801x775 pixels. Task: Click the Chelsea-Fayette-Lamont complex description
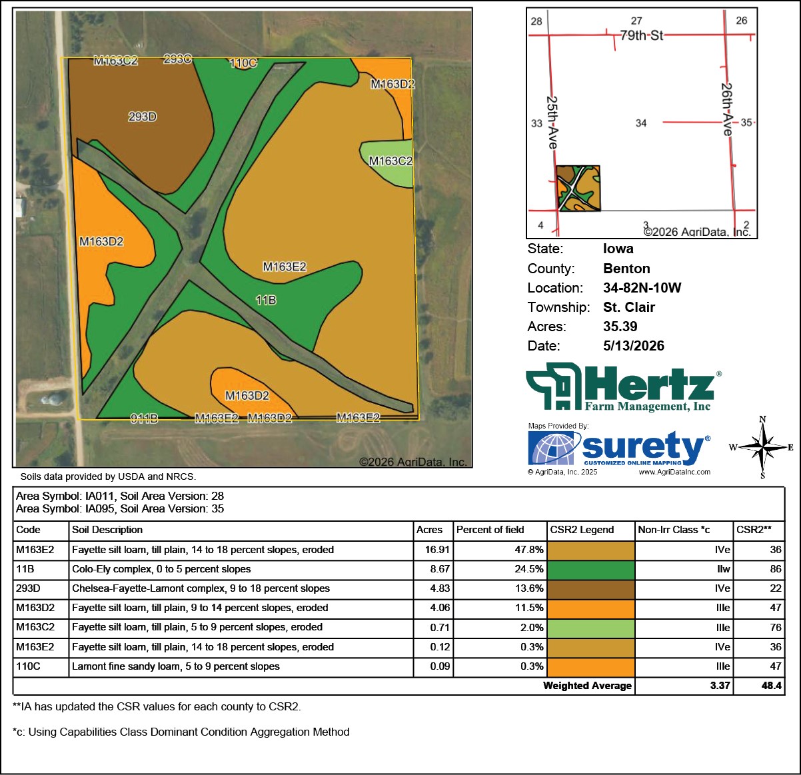[x=201, y=589]
